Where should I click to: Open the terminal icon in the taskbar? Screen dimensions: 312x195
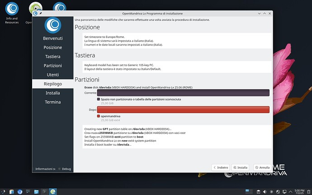[45, 192]
